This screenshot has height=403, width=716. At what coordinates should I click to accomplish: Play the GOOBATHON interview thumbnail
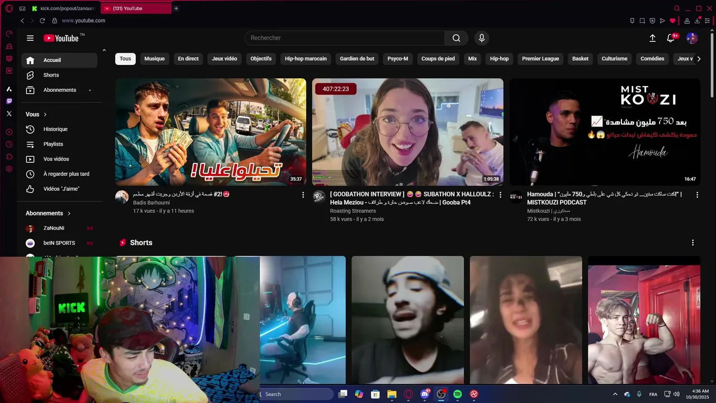coord(408,132)
